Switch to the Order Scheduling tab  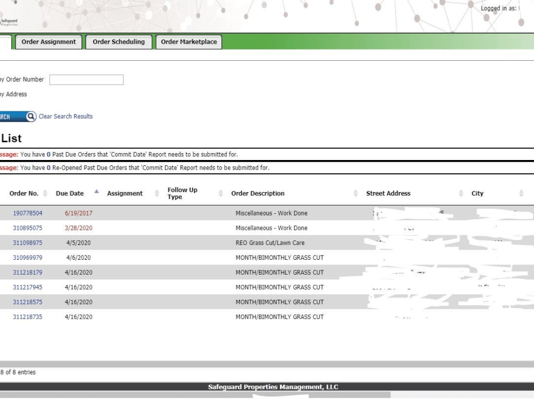click(x=119, y=41)
